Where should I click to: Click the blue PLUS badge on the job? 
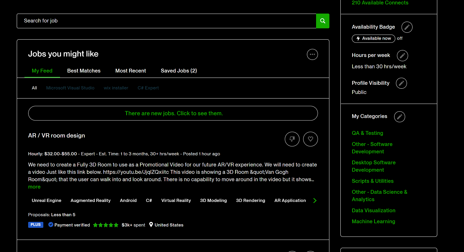[x=35, y=225]
